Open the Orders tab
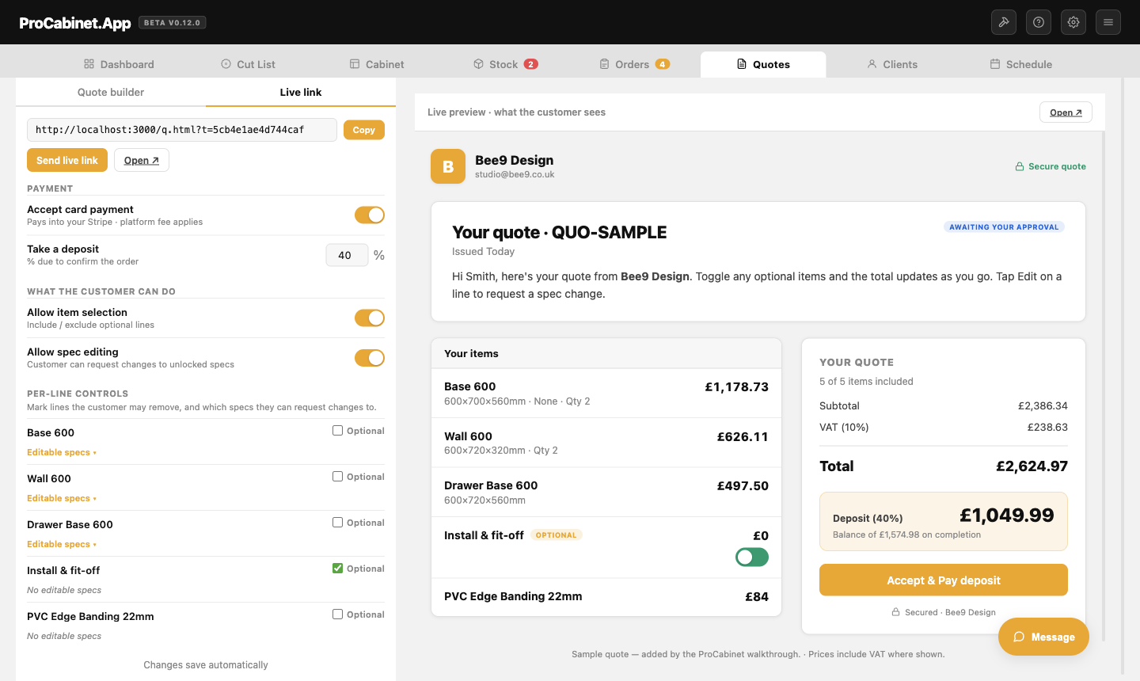The width and height of the screenshot is (1140, 681). [x=634, y=64]
